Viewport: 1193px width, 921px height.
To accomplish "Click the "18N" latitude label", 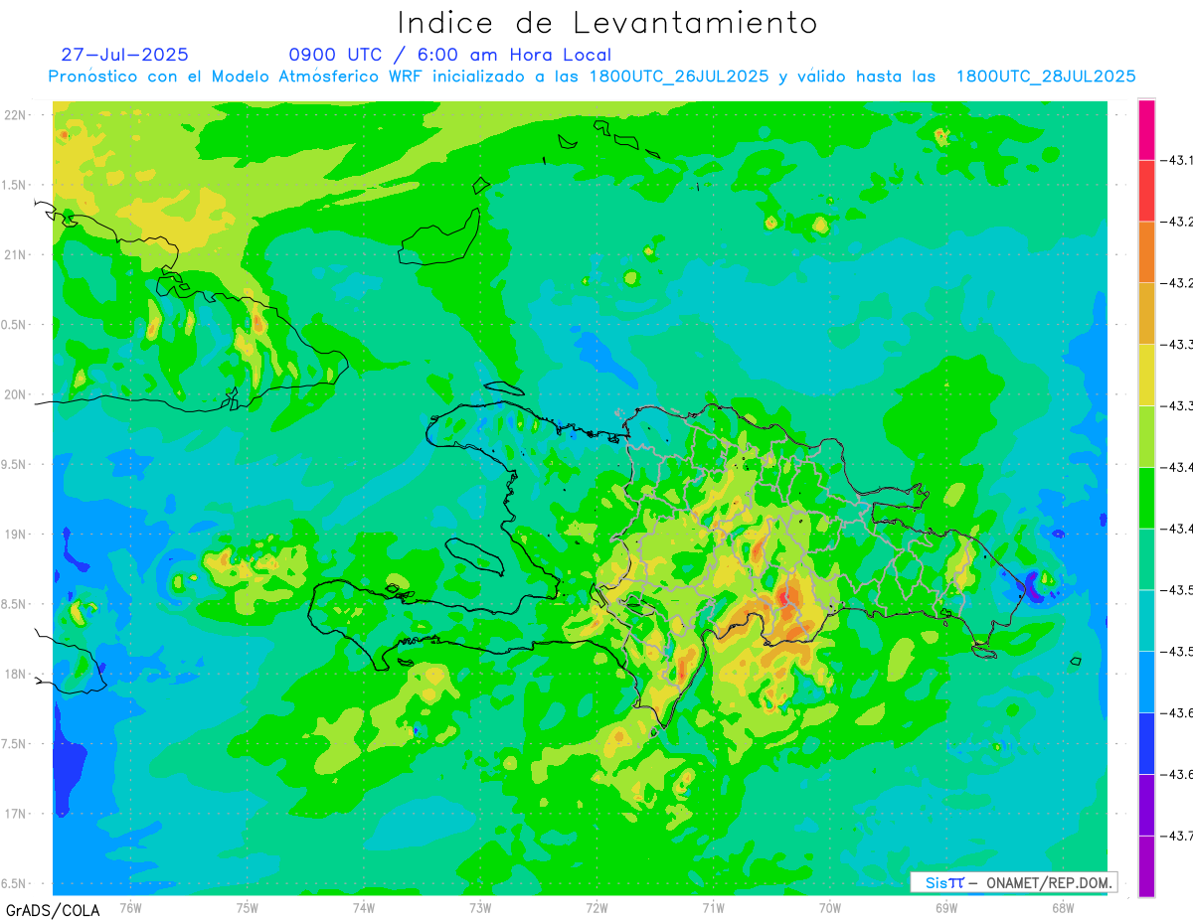I will (16, 674).
